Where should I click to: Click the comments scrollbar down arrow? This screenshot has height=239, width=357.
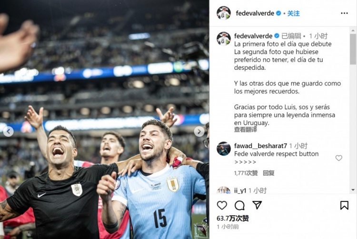353,190
